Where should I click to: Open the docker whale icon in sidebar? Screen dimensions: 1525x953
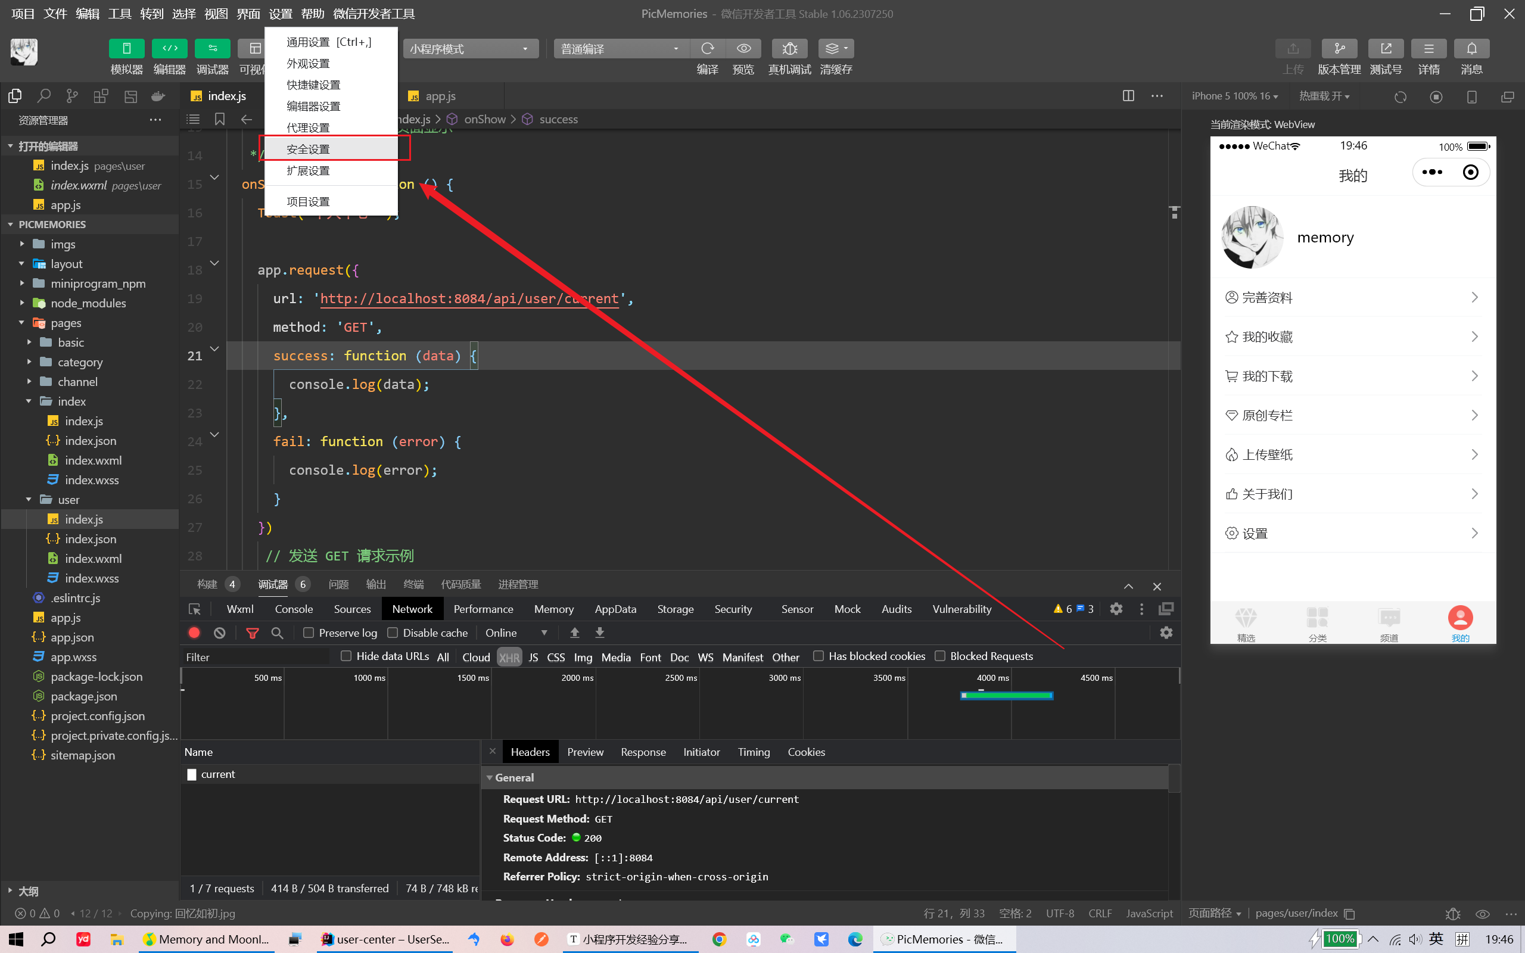tap(158, 96)
